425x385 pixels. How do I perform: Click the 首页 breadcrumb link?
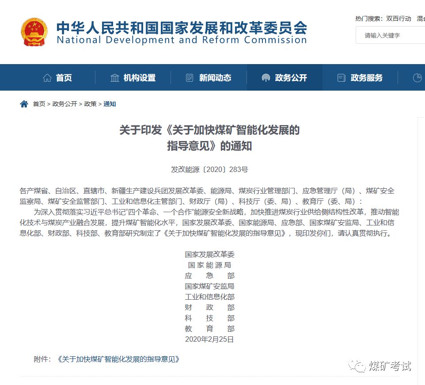coord(39,104)
